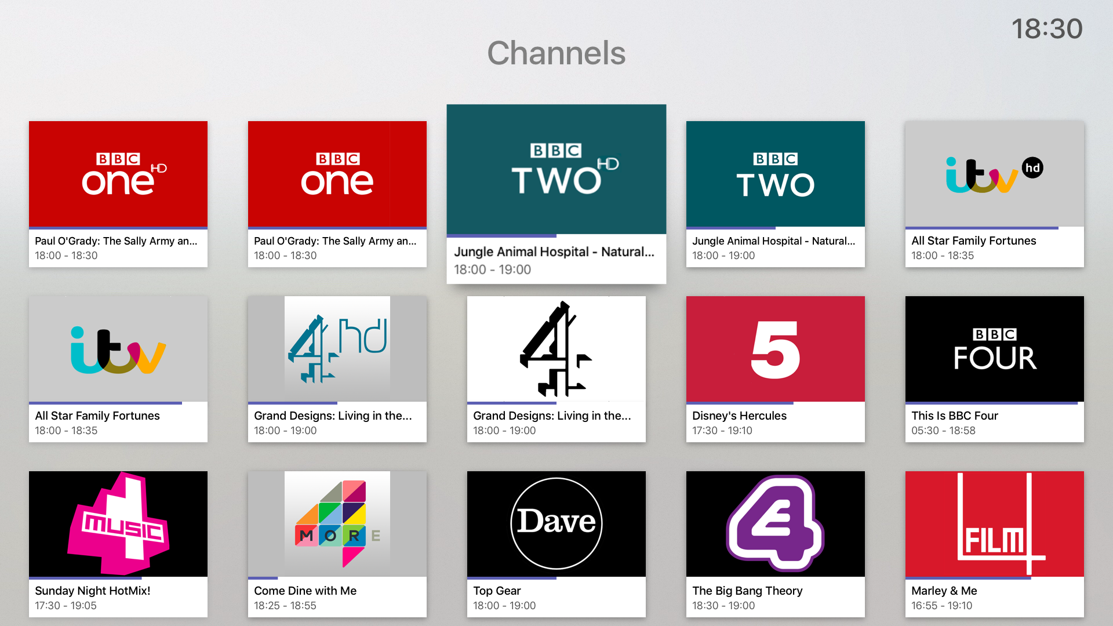
Task: Click the 17:30 - 19:10 time under Disney's Hercules
Action: pos(722,431)
